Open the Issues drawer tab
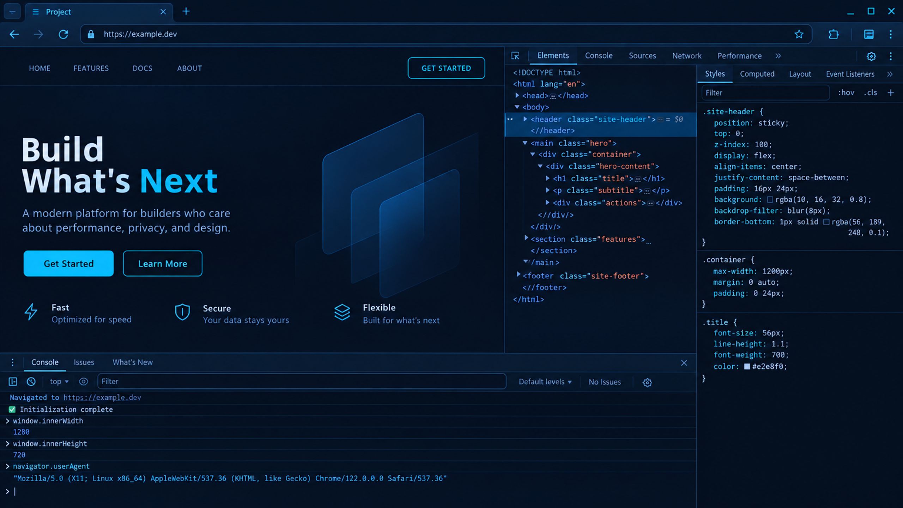Viewport: 903px width, 508px height. [84, 362]
